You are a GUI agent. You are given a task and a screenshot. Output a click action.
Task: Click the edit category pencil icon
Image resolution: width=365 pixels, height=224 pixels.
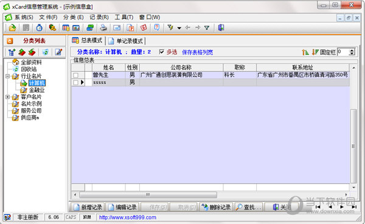tap(58, 52)
